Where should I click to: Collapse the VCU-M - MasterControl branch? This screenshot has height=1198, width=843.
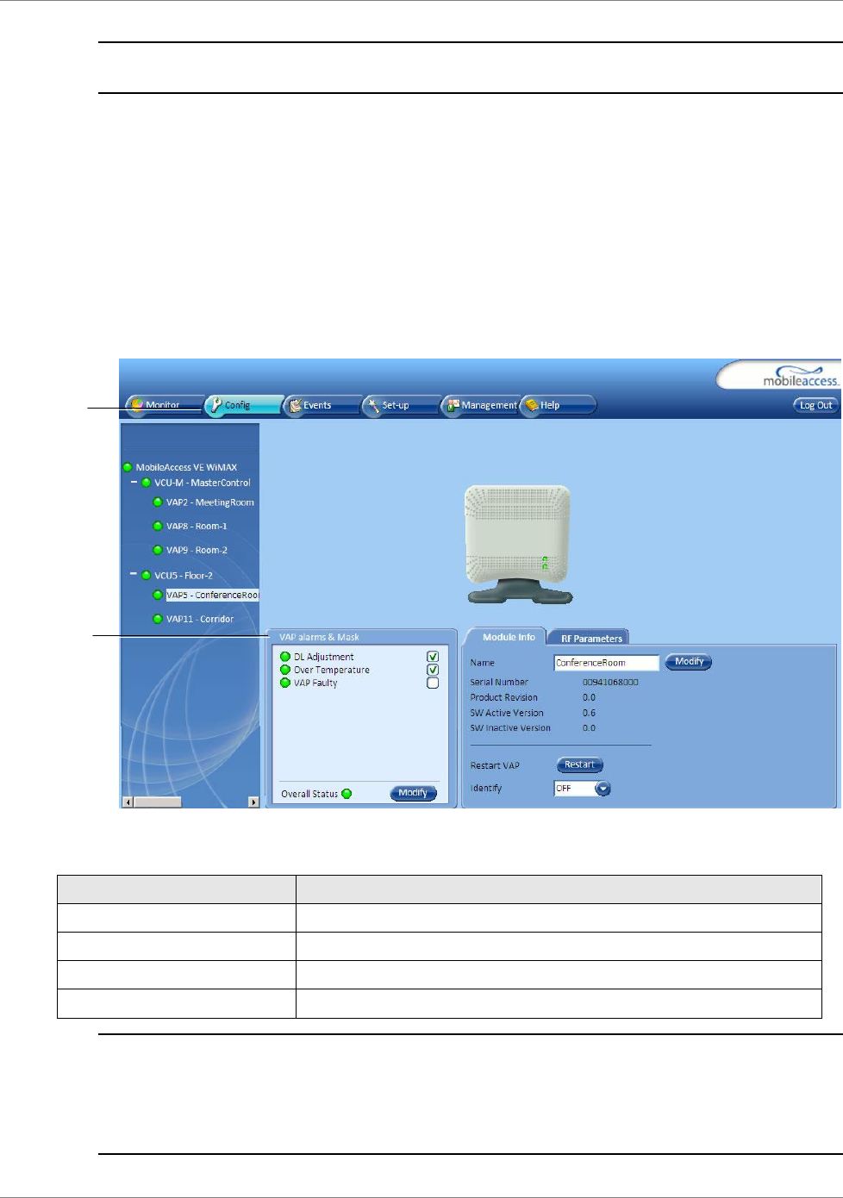tap(134, 482)
